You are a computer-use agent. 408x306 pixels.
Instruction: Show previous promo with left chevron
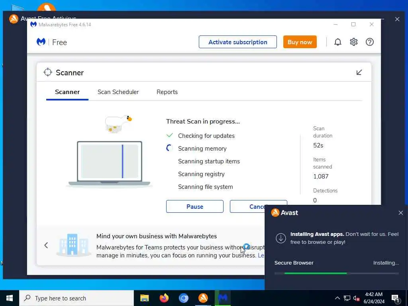(x=46, y=245)
